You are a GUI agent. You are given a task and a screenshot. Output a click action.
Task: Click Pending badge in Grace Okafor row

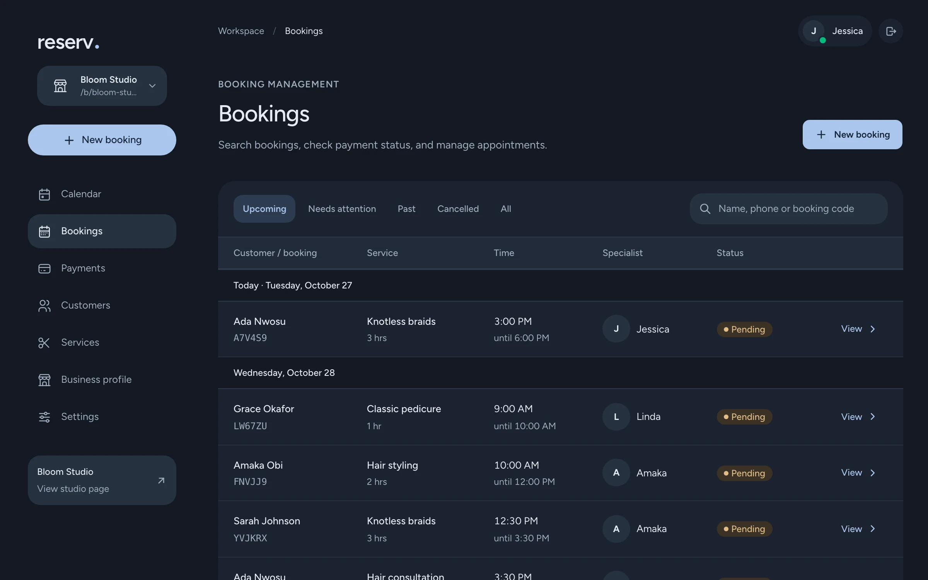tap(744, 417)
